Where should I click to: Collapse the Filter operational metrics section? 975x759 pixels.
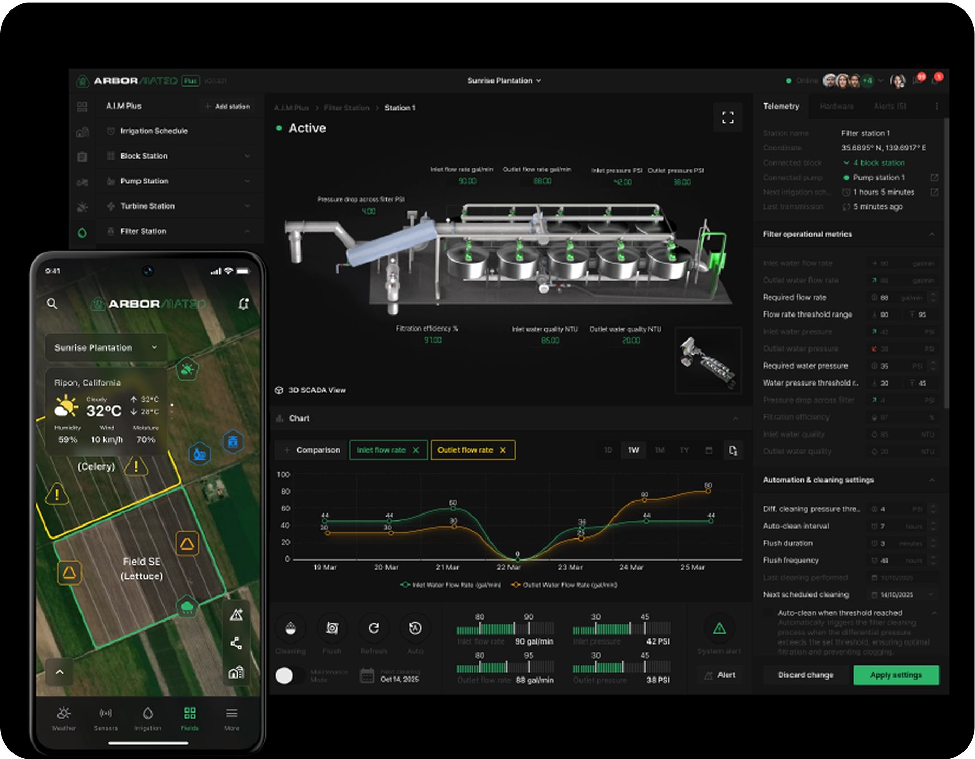point(932,235)
